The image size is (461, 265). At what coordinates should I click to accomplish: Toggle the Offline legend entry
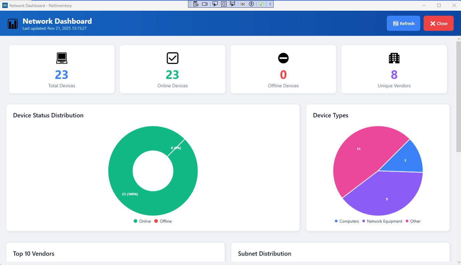pyautogui.click(x=163, y=221)
